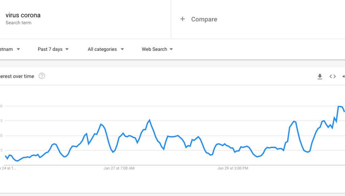The image size is (345, 196).
Task: Edit the virus corona search term
Action: pos(23,15)
